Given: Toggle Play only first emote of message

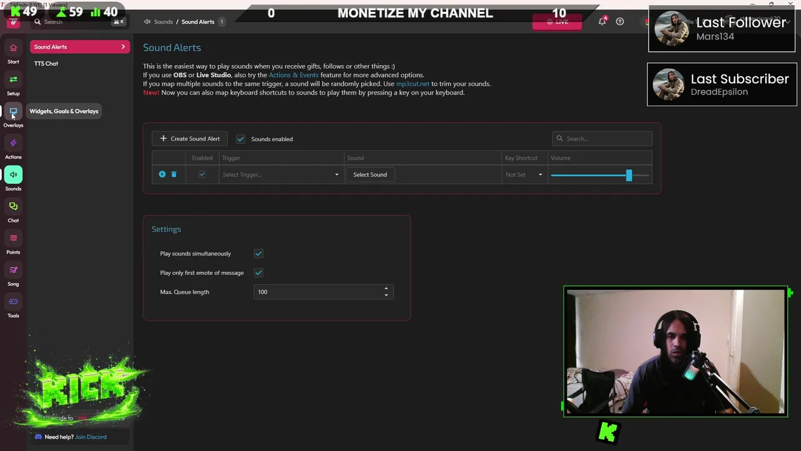Looking at the screenshot, I should pyautogui.click(x=258, y=272).
